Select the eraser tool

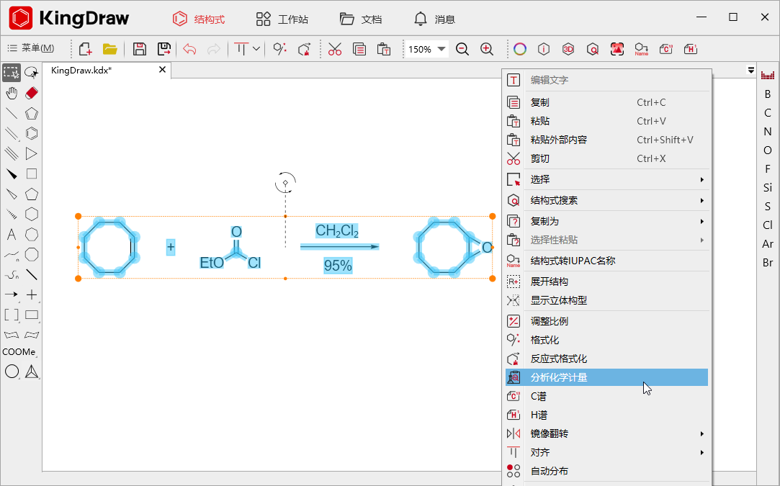[30, 92]
